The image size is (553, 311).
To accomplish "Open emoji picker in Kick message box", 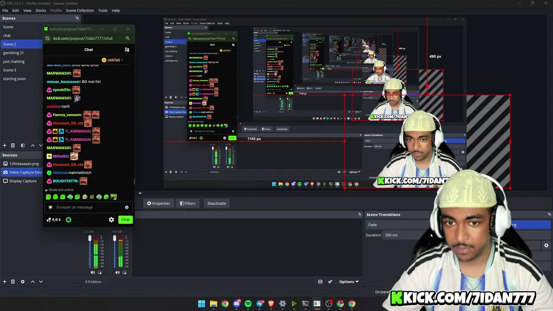I will (127, 207).
